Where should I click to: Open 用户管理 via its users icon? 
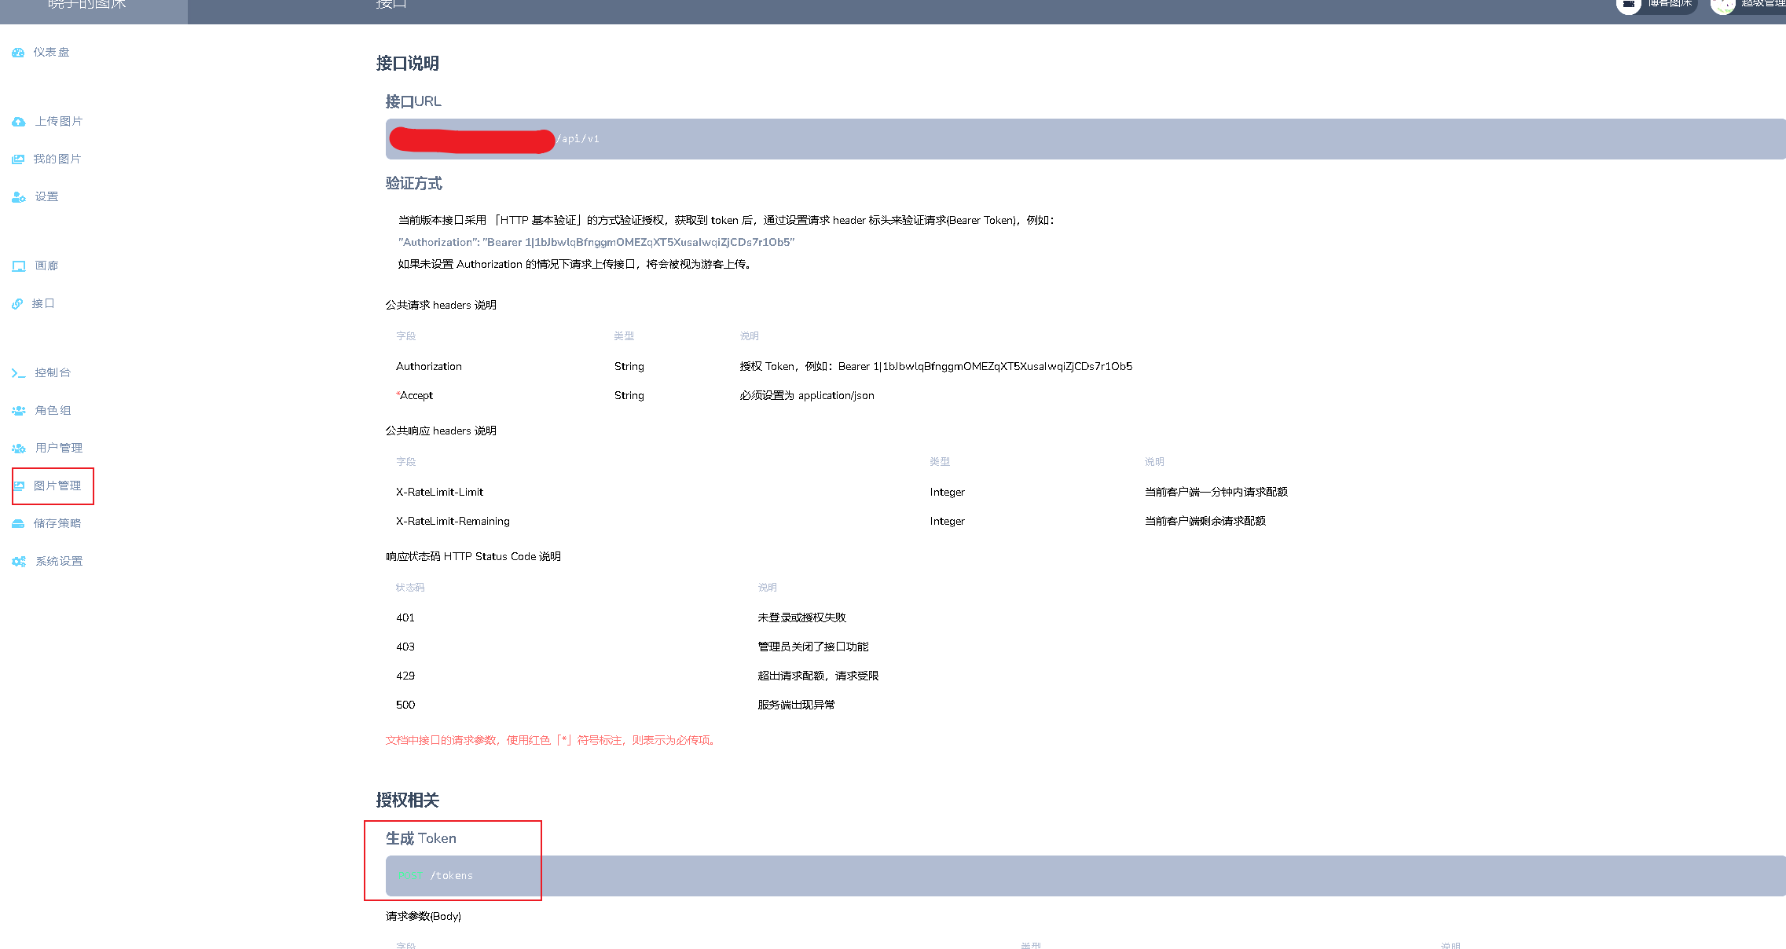(x=18, y=448)
